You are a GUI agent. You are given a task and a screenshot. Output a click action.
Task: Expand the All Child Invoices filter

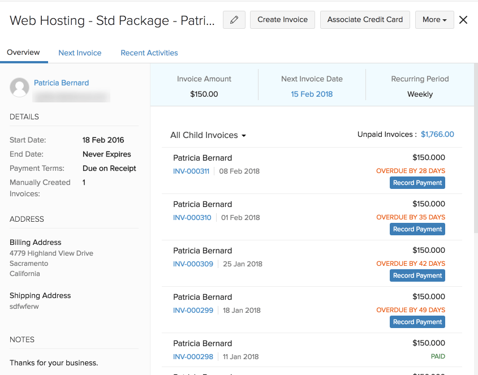pos(208,135)
